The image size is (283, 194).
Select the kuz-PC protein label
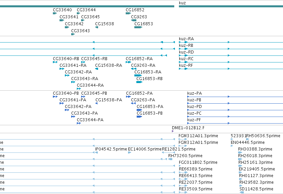[195, 113]
